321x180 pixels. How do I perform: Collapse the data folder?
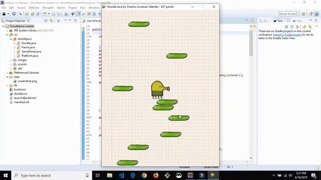tap(7, 77)
